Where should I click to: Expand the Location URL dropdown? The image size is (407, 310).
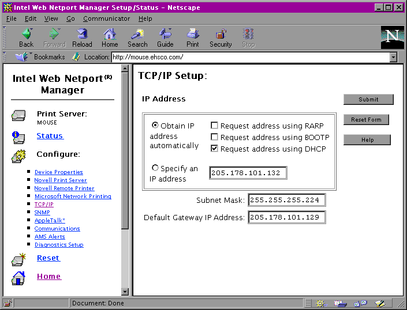pyautogui.click(x=393, y=57)
